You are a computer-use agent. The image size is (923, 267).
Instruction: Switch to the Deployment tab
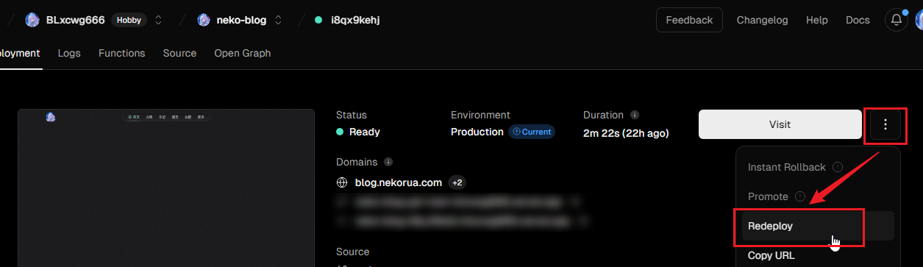point(20,53)
